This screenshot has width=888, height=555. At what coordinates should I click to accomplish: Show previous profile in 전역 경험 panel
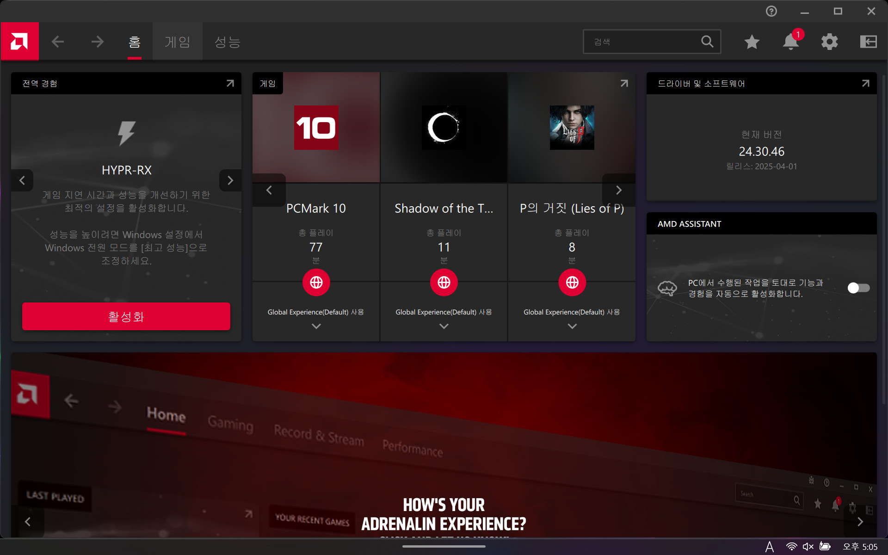coord(22,180)
